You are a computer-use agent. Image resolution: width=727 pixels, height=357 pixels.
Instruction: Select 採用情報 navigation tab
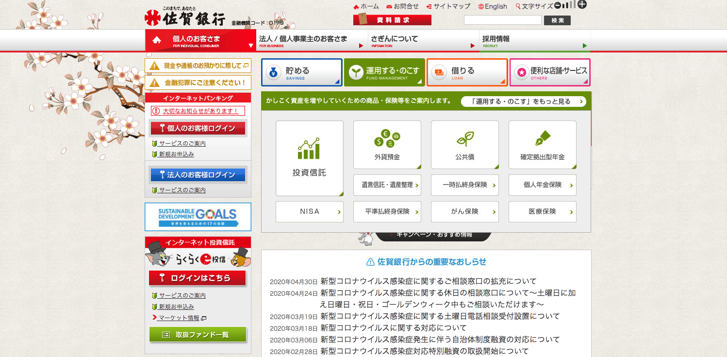pyautogui.click(x=535, y=40)
